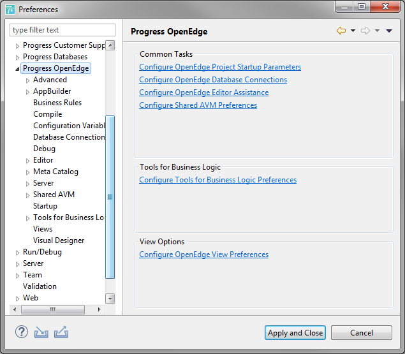Viewport: 405px width, 354px height.
Task: Select the Compile preference page
Action: click(48, 114)
